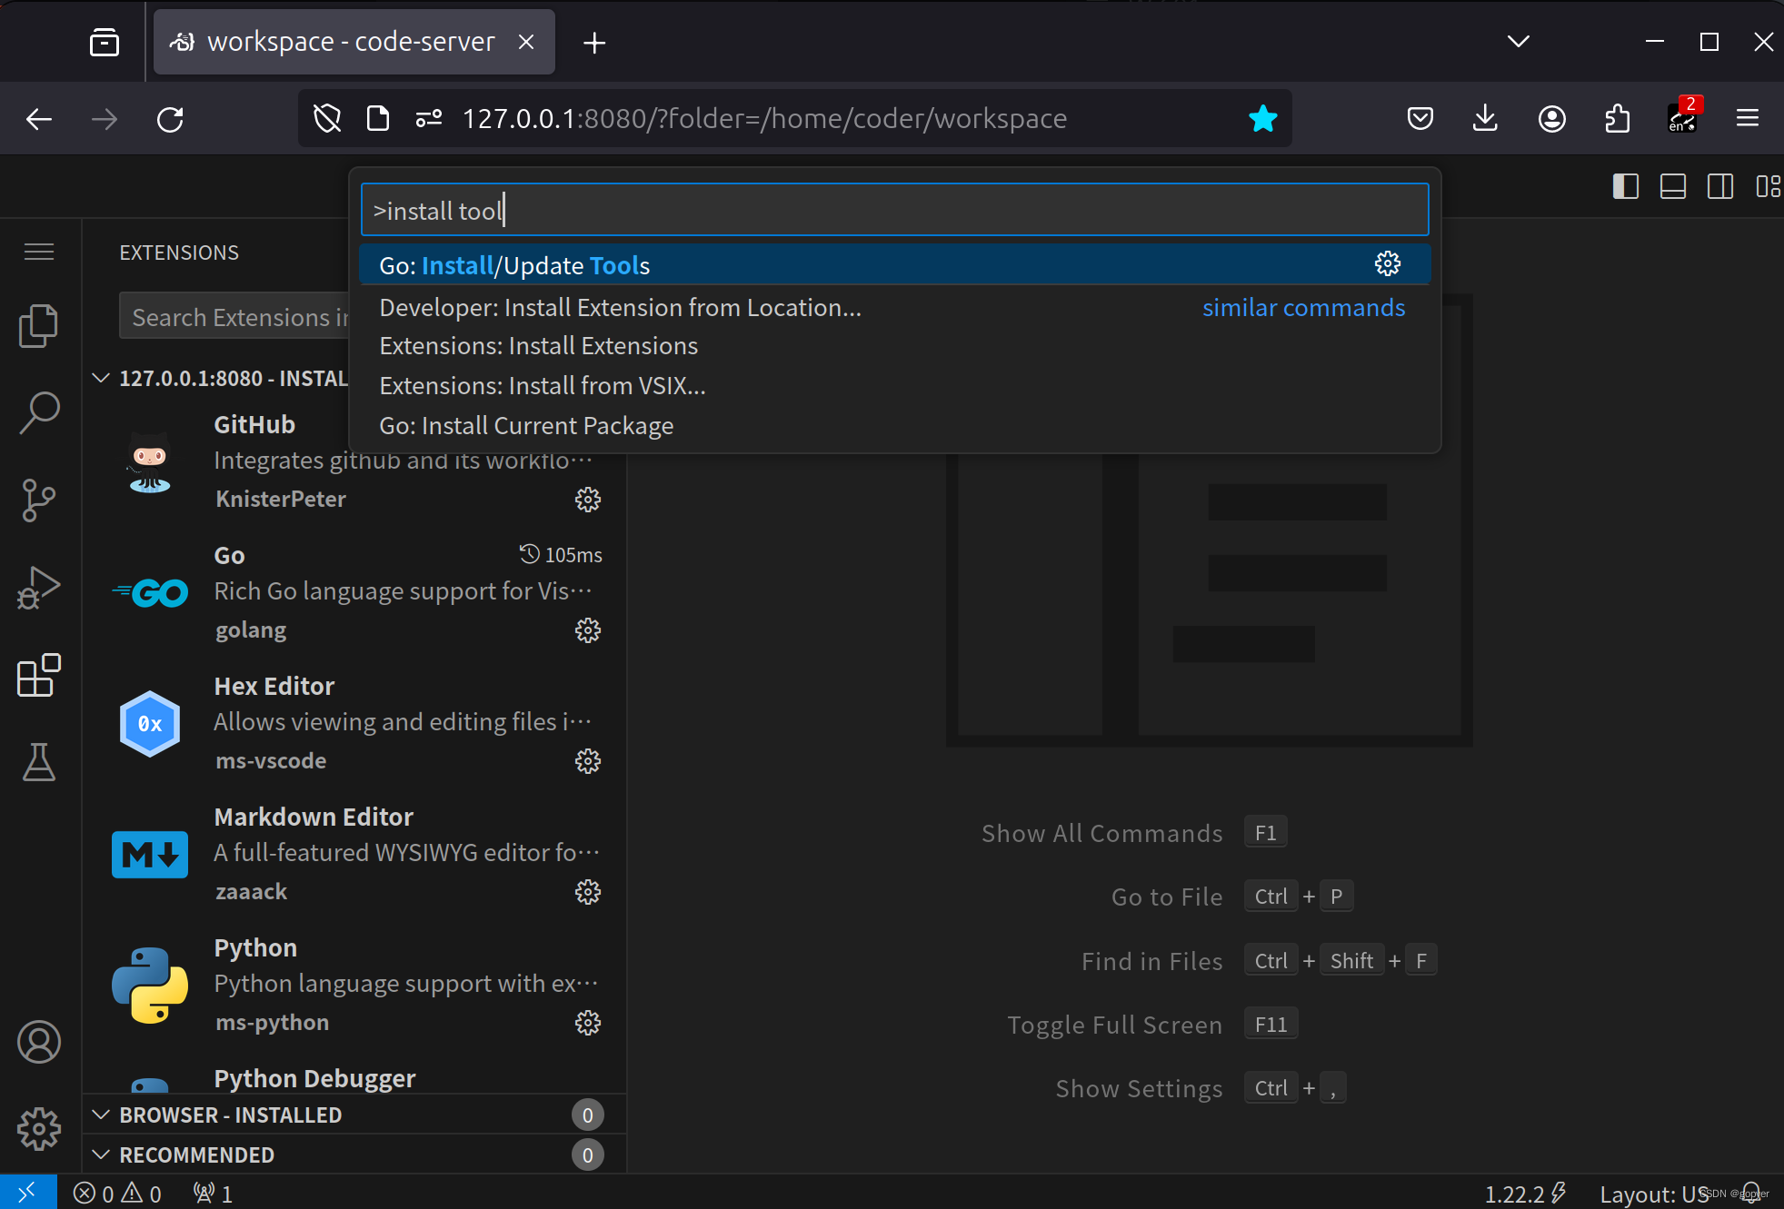Close the workspace - code-server tab
Screen dimensions: 1784x1209
pyautogui.click(x=526, y=42)
